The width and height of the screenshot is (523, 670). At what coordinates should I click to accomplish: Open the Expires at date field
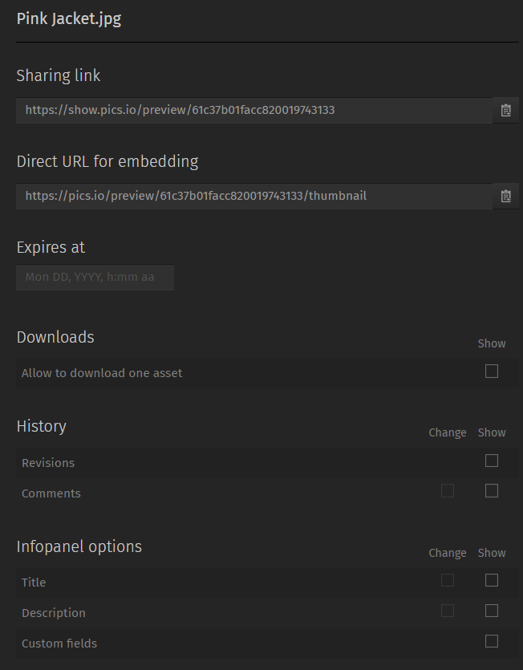pos(95,278)
